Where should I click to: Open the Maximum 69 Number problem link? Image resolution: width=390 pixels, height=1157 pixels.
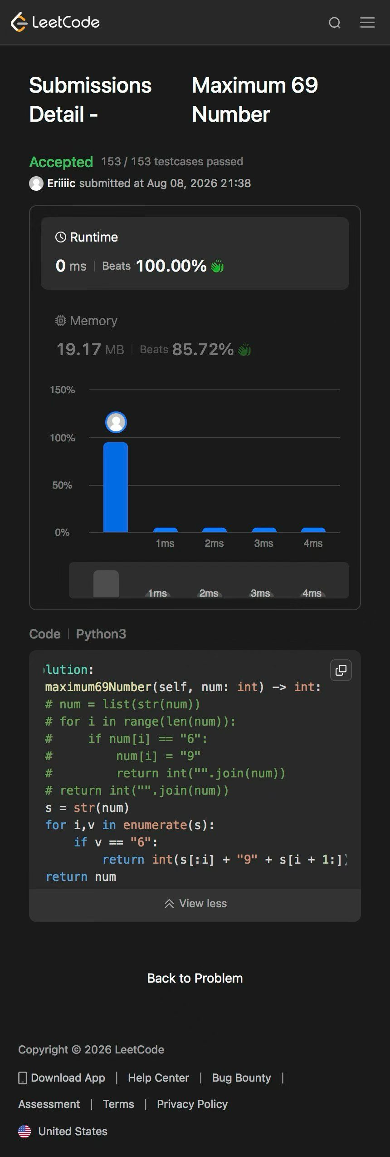click(255, 99)
